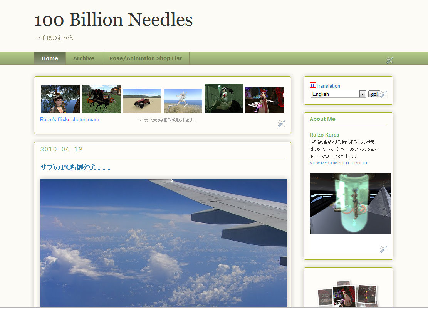Open the red car on beach thumbnail
The height and width of the screenshot is (309, 428).
click(142, 101)
